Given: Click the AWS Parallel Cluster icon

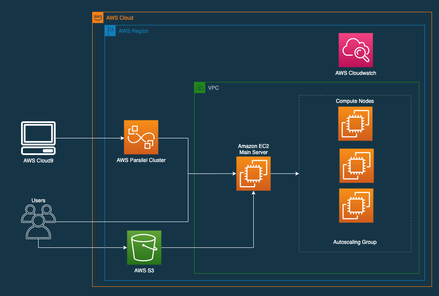Looking at the screenshot, I should 141,137.
